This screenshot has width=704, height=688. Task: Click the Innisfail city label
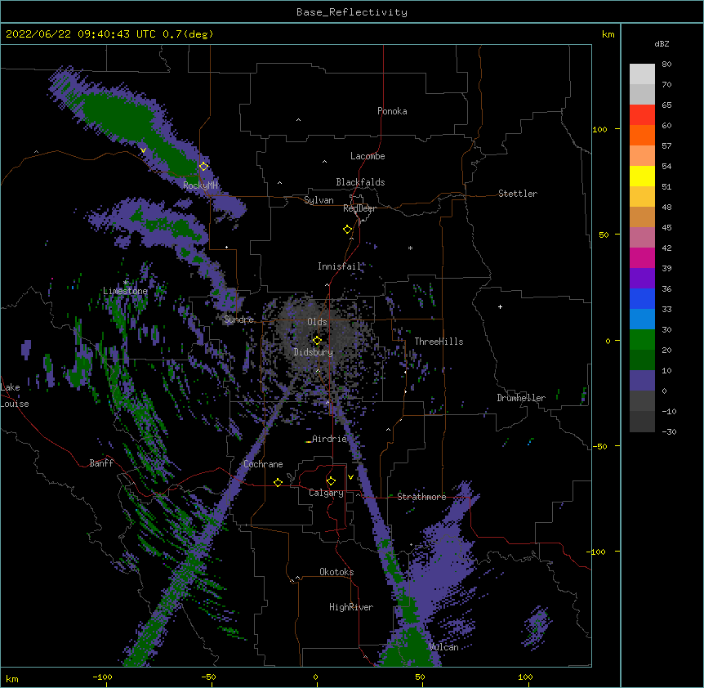click(340, 266)
